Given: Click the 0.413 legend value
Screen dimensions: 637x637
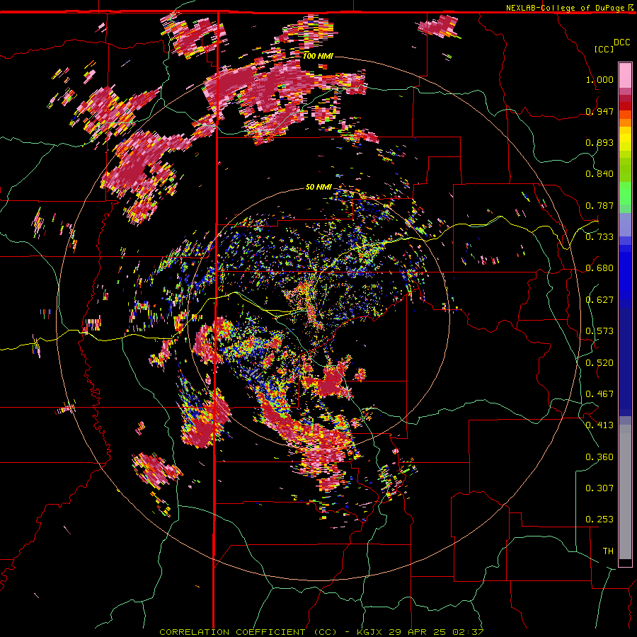Looking at the screenshot, I should click(x=599, y=425).
